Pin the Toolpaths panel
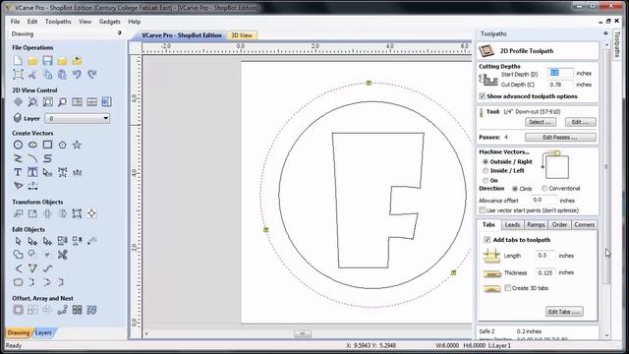The height and width of the screenshot is (354, 629). point(605,33)
